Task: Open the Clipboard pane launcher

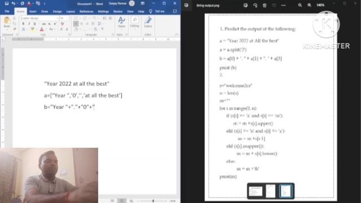Action: 17,34
